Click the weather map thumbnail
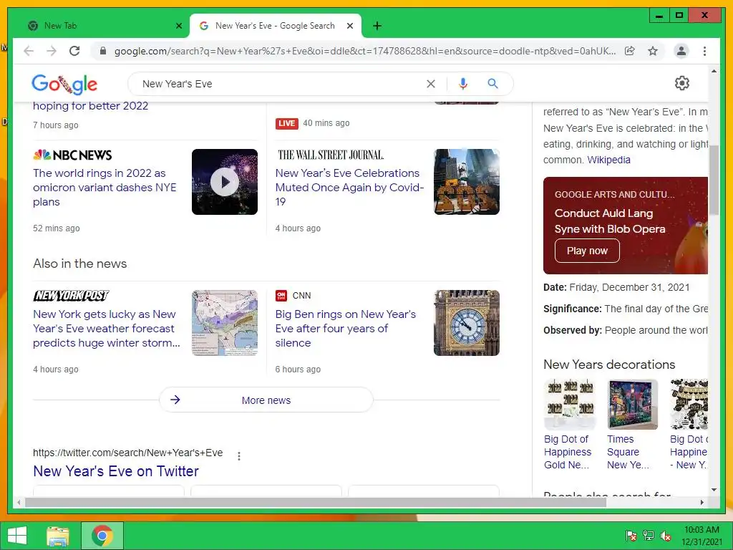This screenshot has width=733, height=550. [225, 323]
